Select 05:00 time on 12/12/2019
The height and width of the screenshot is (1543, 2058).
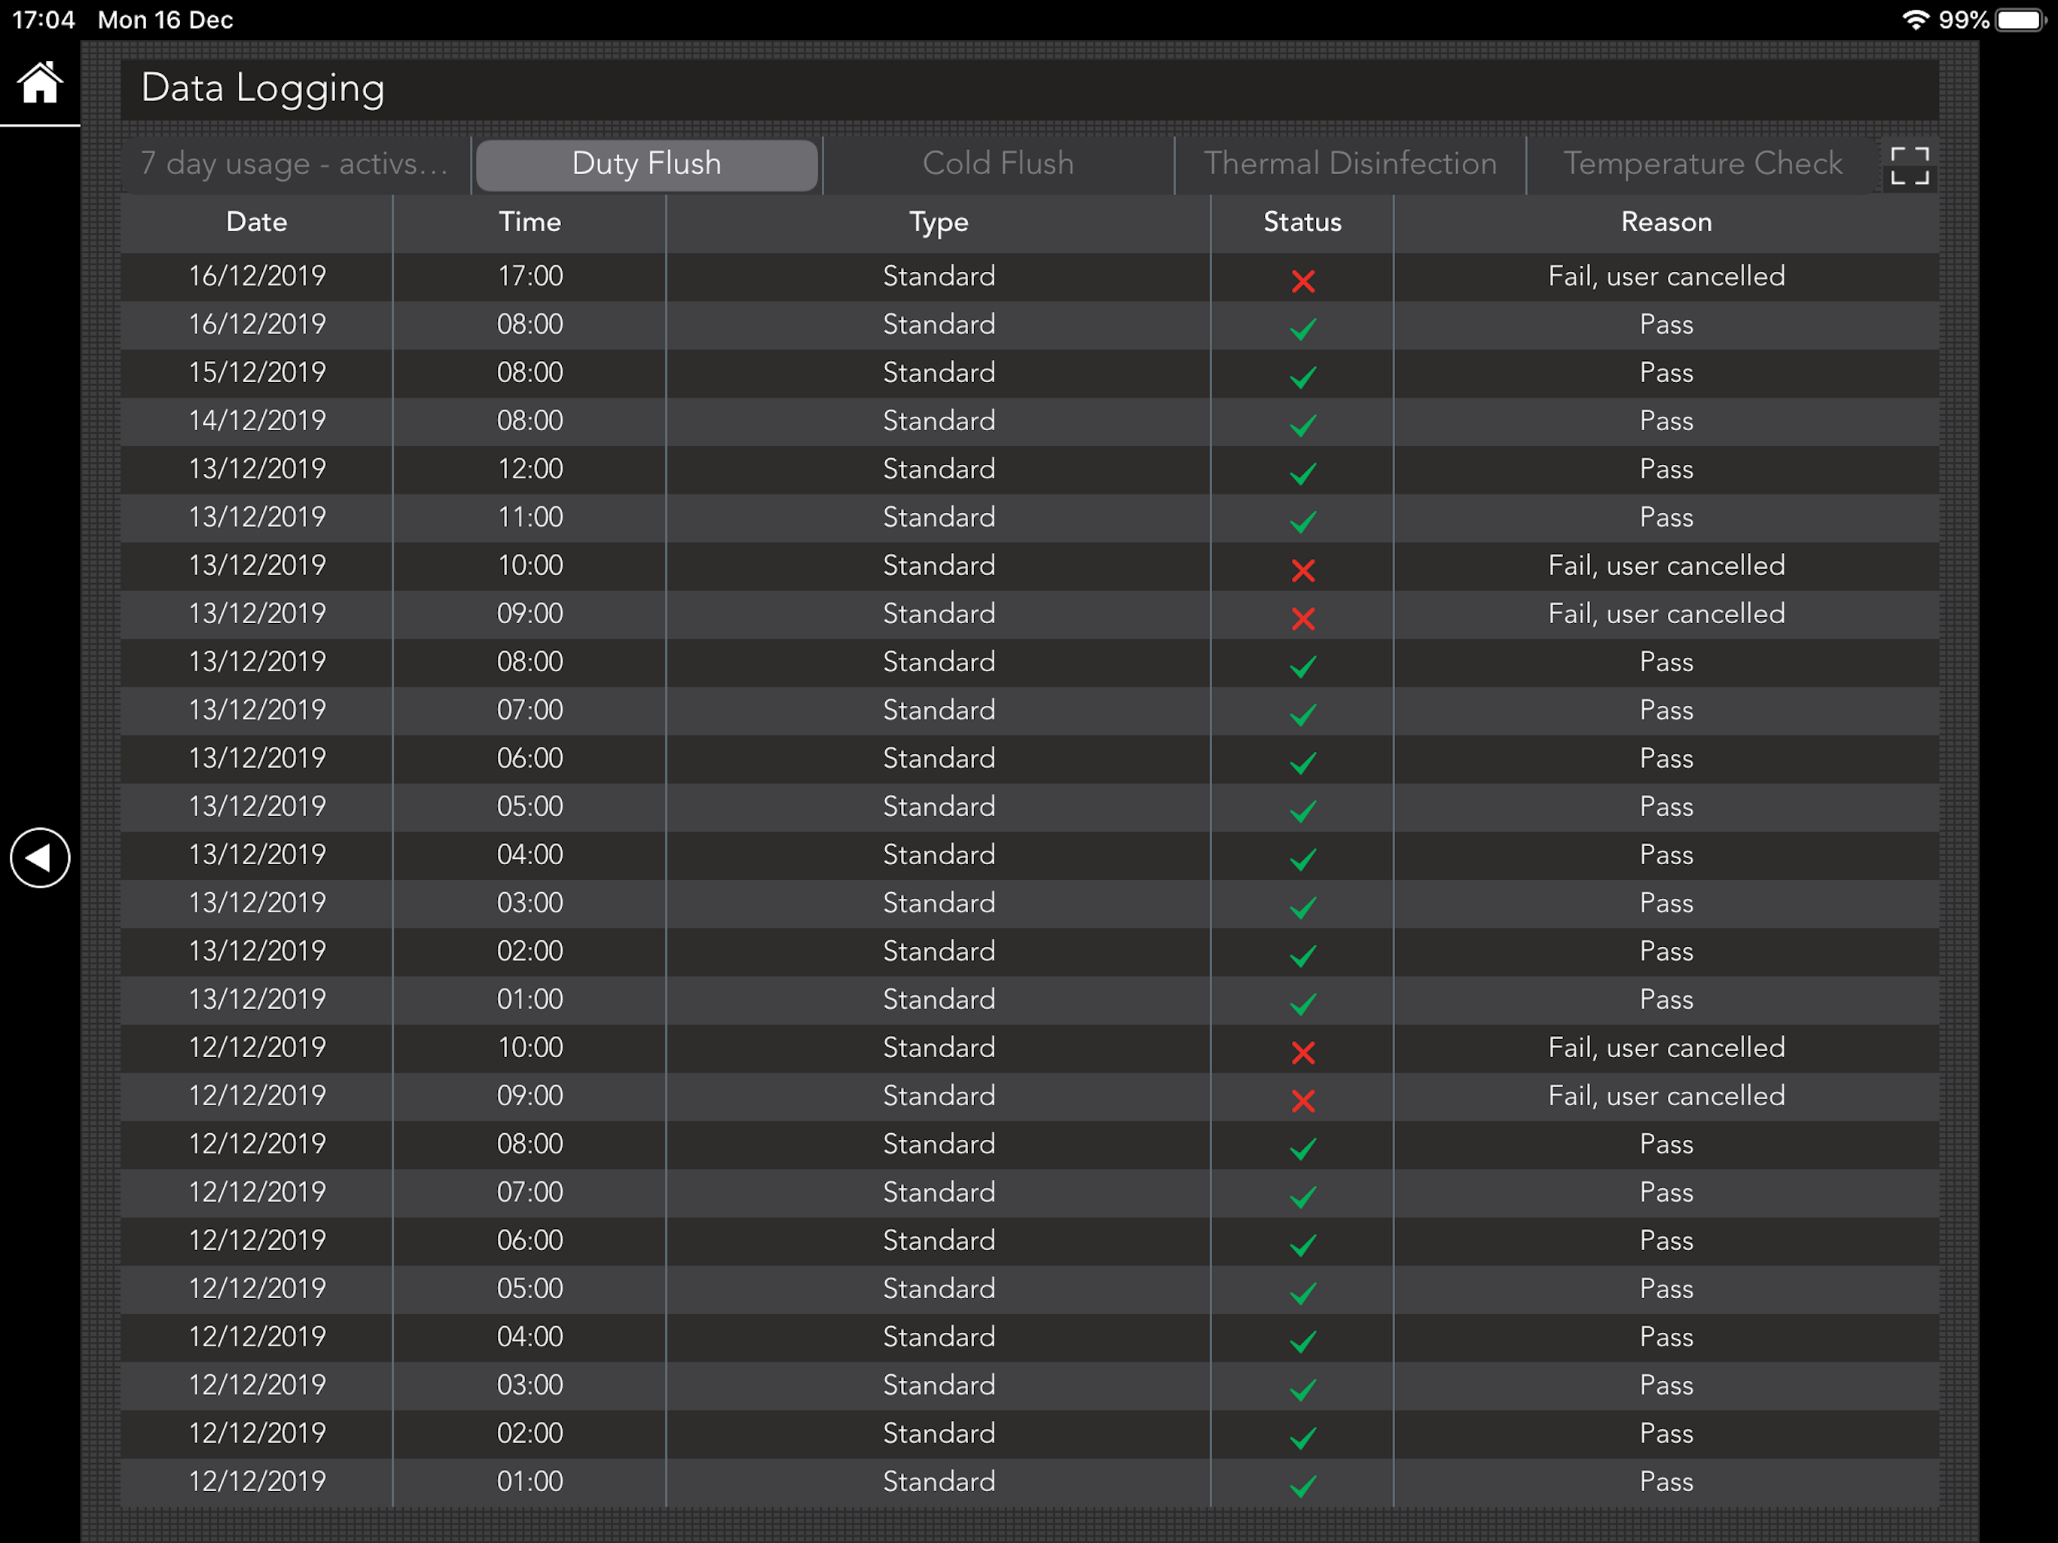[530, 1289]
